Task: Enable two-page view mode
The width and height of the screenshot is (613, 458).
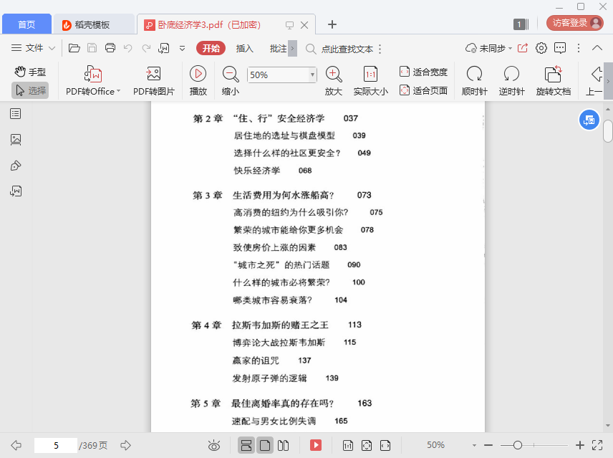Action: pos(283,445)
